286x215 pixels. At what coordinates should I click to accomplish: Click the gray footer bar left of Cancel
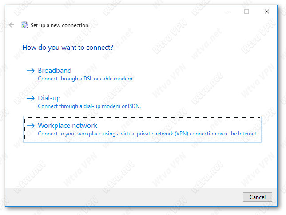click(x=124, y=197)
